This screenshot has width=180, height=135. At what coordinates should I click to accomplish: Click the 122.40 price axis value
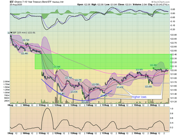tap(173, 55)
